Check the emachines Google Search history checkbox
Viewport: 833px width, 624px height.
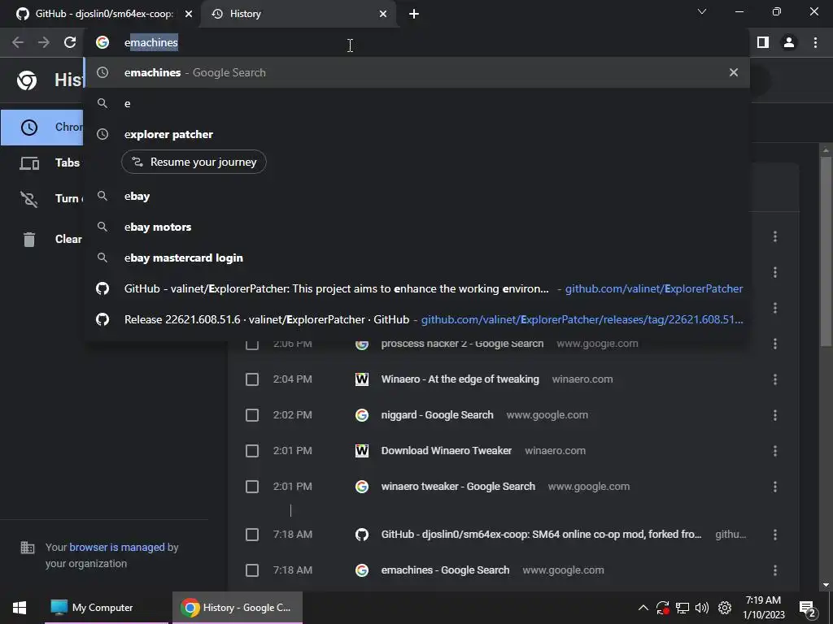tap(252, 570)
